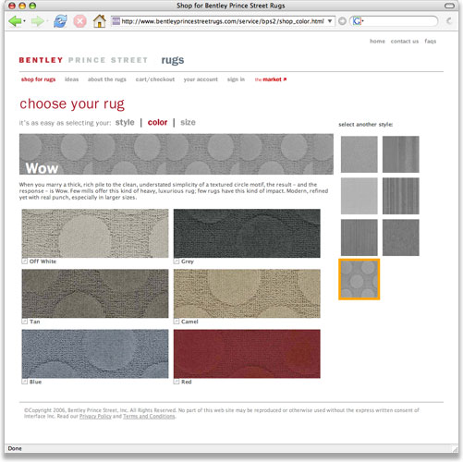Go to browser home page icon
Image resolution: width=463 pixels, height=462 pixels.
click(x=99, y=21)
